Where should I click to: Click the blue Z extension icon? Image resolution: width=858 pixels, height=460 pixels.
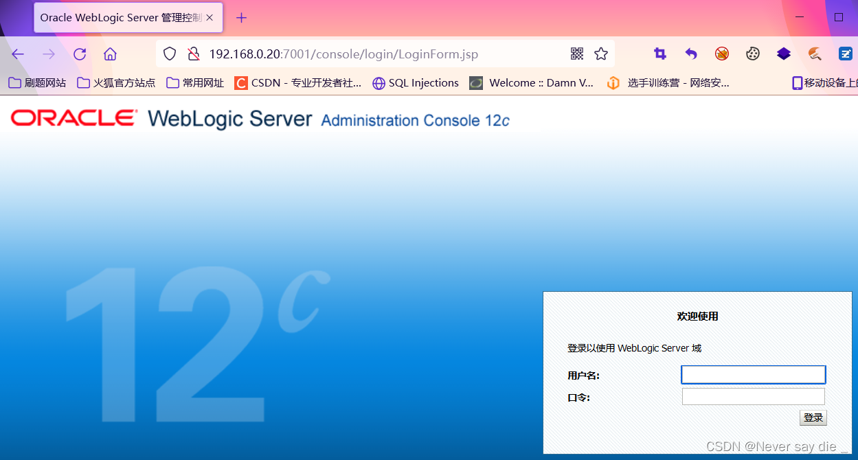coord(846,54)
